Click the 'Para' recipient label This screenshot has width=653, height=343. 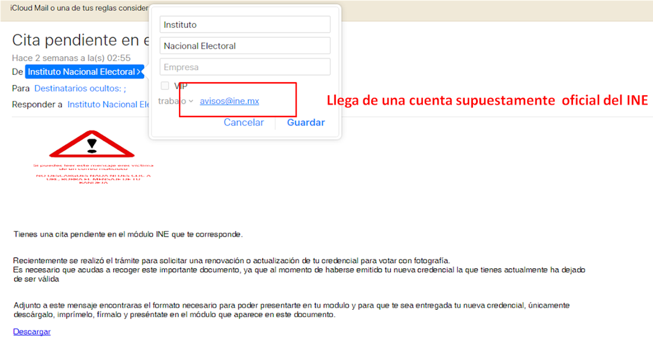click(x=20, y=88)
